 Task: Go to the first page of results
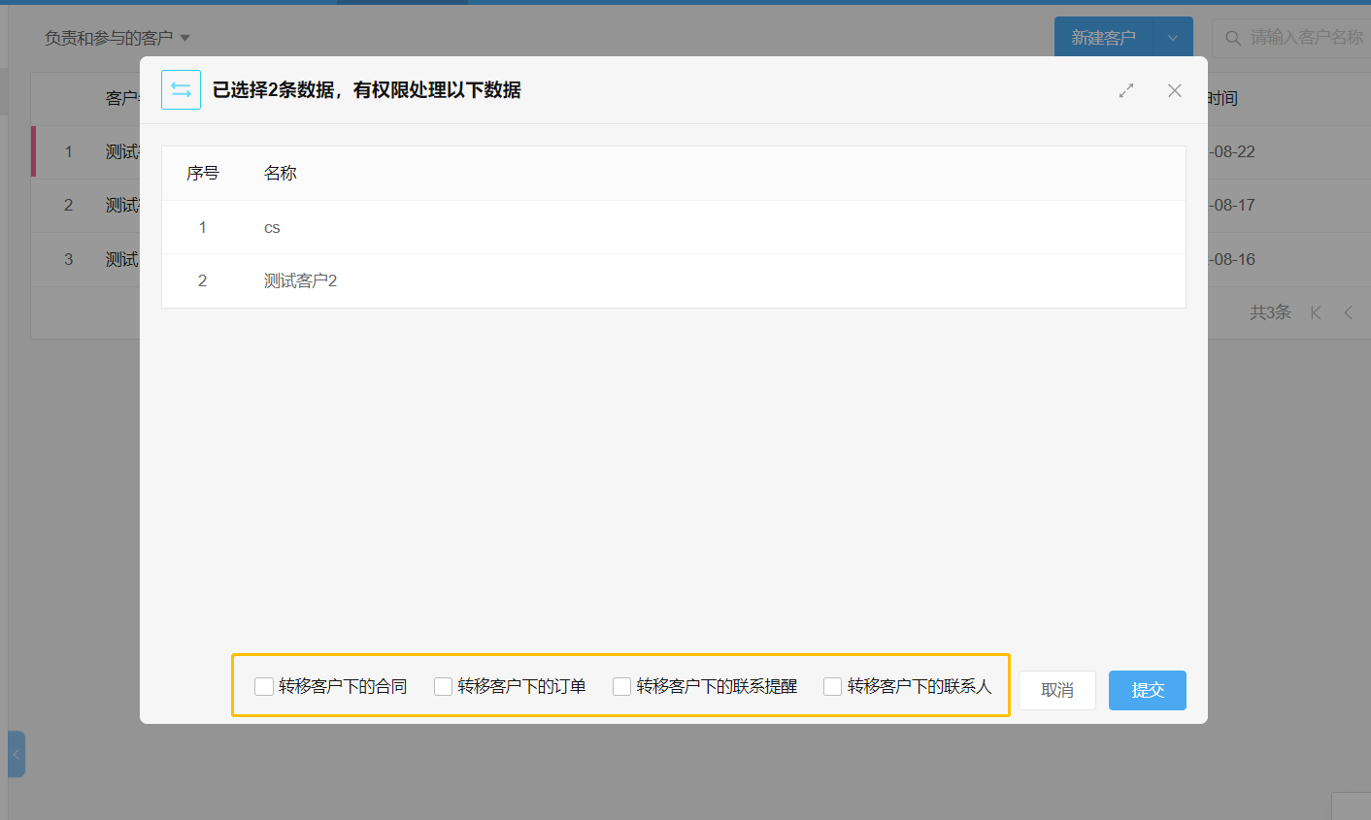[x=1316, y=312]
